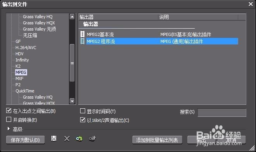Click the 输出器 column header
Image resolution: width=256 pixels, height=152 pixels.
tap(119, 17)
